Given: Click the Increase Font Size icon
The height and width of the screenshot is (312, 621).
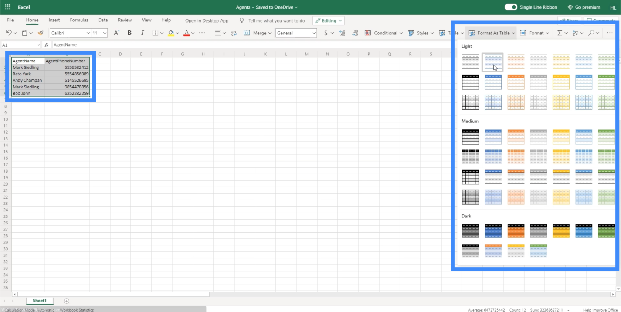Looking at the screenshot, I should pyautogui.click(x=116, y=33).
